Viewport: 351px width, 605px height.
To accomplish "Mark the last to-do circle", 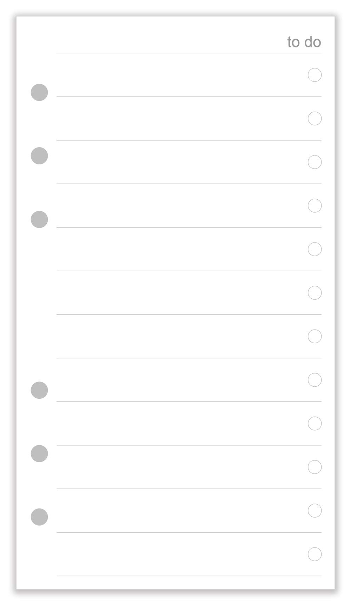I will (x=314, y=554).
